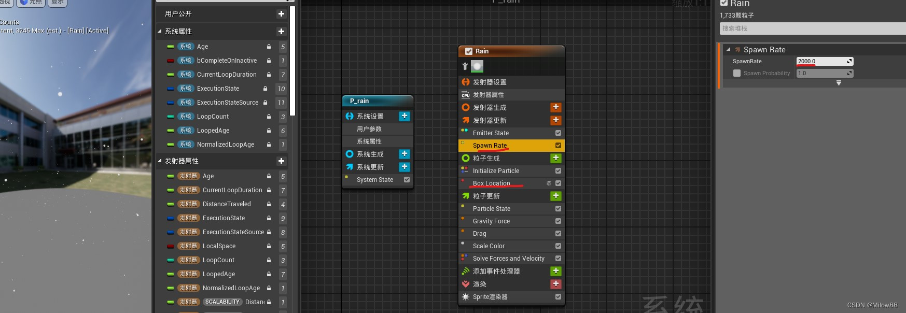906x313 pixels.
Task: Click the 发射器设置 orange icon row
Action: point(466,82)
